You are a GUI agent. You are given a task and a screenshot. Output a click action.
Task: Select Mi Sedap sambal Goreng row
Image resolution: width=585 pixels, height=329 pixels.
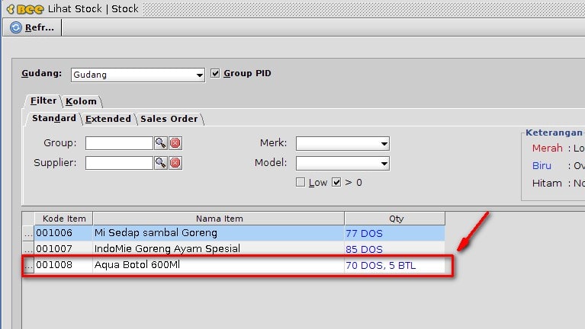219,233
